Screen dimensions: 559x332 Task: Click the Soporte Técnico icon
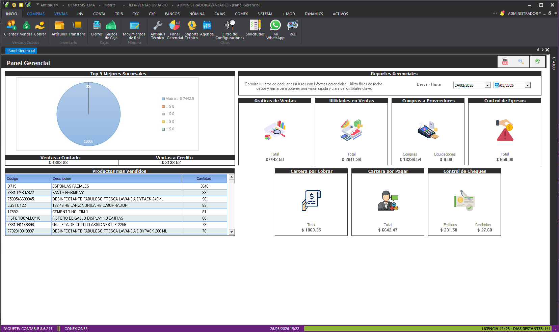pyautogui.click(x=191, y=26)
